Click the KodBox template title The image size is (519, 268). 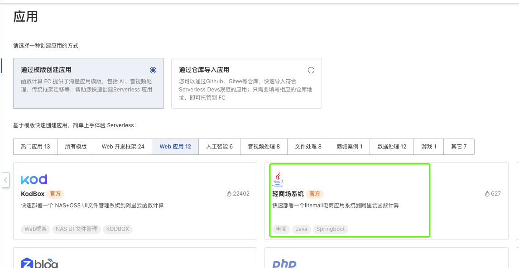coord(33,194)
